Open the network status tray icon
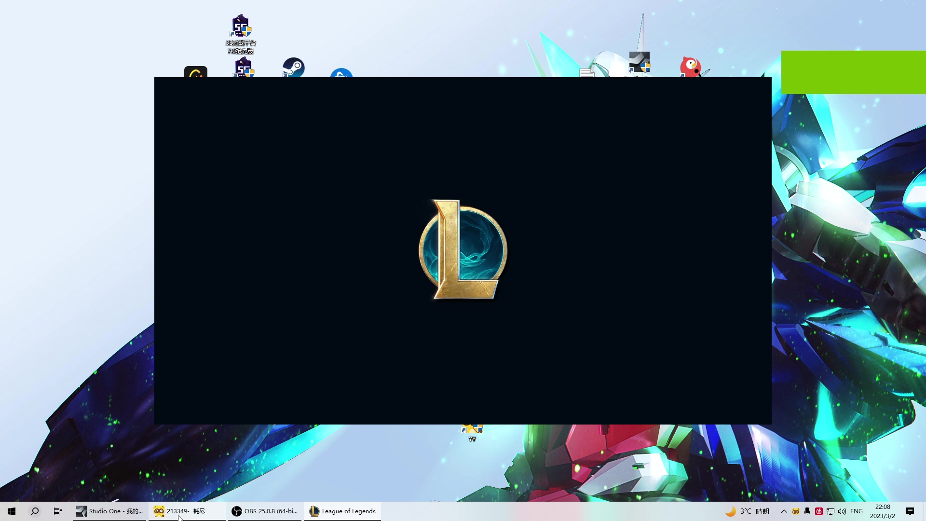Image resolution: width=926 pixels, height=521 pixels. (831, 511)
